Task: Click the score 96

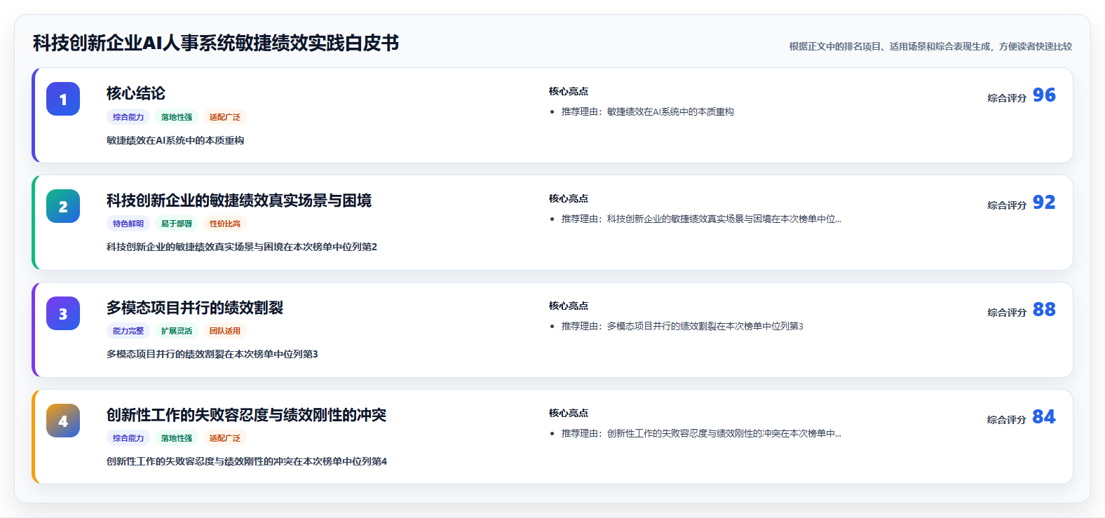Action: click(1044, 95)
